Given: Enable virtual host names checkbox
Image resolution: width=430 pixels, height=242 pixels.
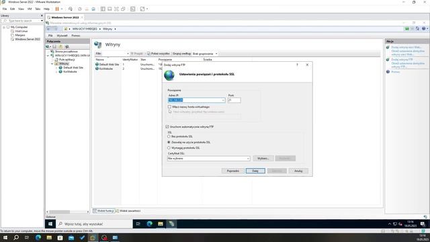Looking at the screenshot, I should tap(169, 107).
